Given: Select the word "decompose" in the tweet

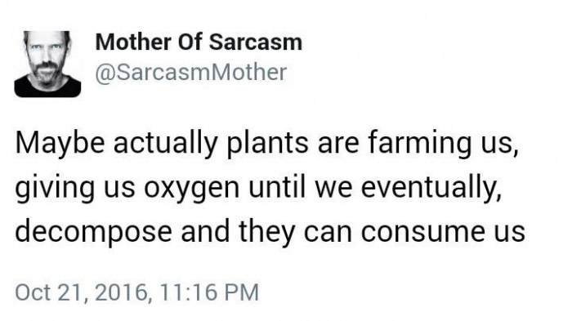Looking at the screenshot, I should [x=93, y=232].
